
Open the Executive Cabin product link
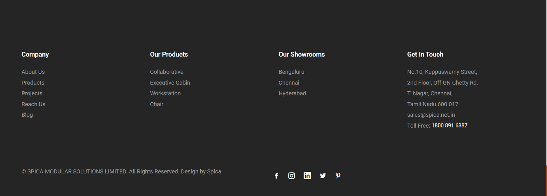point(170,83)
